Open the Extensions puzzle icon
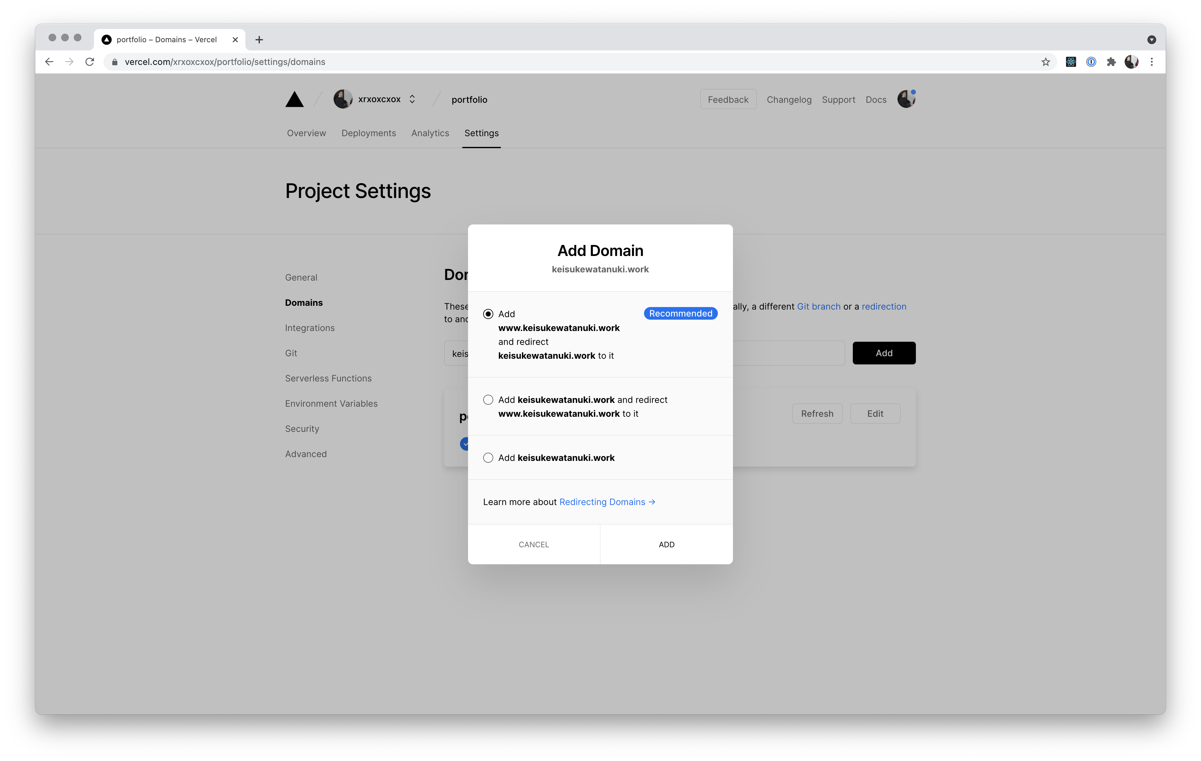1201x761 pixels. coord(1111,62)
